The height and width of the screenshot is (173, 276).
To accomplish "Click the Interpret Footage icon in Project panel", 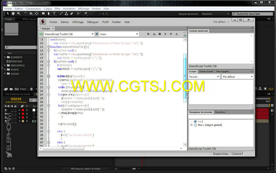I will click(x=6, y=89).
